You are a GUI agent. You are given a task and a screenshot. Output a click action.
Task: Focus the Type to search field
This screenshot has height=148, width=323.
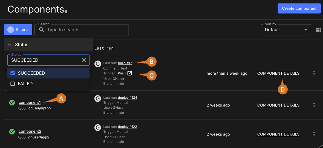(x=82, y=30)
